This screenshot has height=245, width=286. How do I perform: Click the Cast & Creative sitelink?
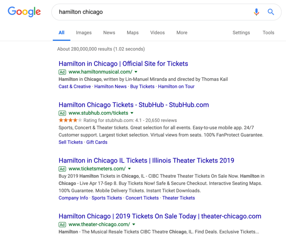click(75, 86)
